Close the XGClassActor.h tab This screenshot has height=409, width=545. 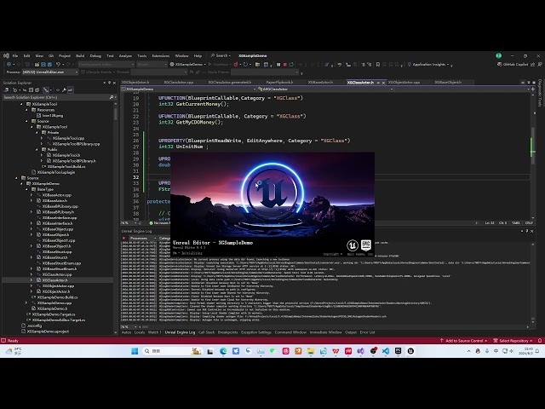[x=384, y=83]
